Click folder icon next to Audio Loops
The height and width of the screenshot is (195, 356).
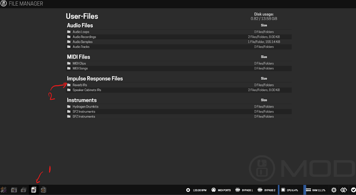pos(69,32)
